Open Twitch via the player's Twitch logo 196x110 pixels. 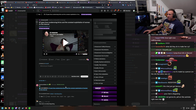click(x=85, y=54)
